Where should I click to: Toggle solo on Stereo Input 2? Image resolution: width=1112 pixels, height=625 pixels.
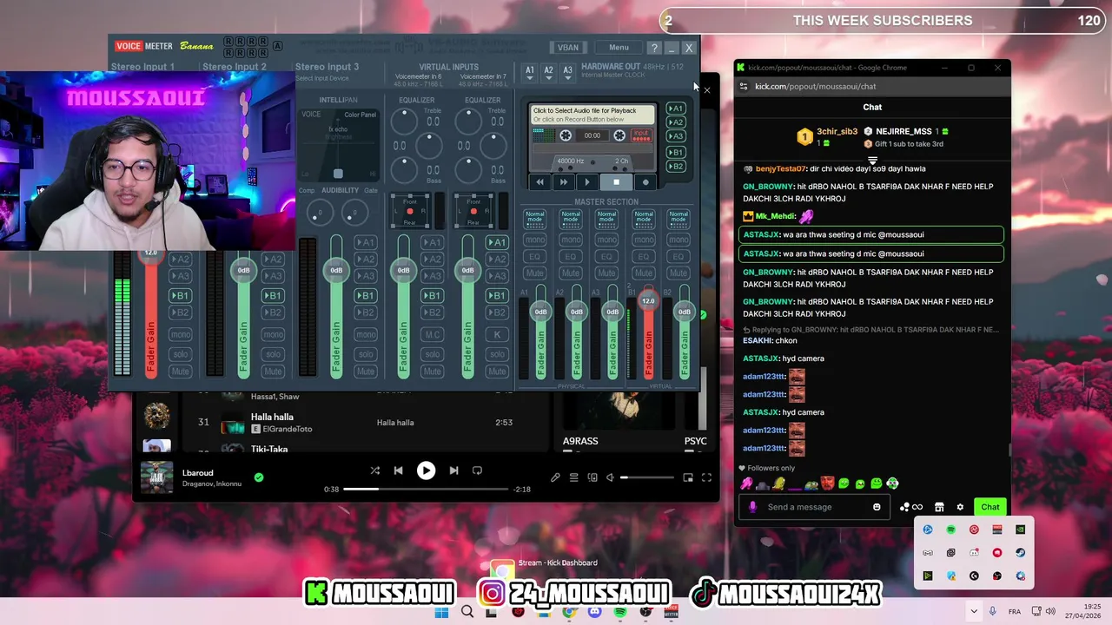(273, 354)
